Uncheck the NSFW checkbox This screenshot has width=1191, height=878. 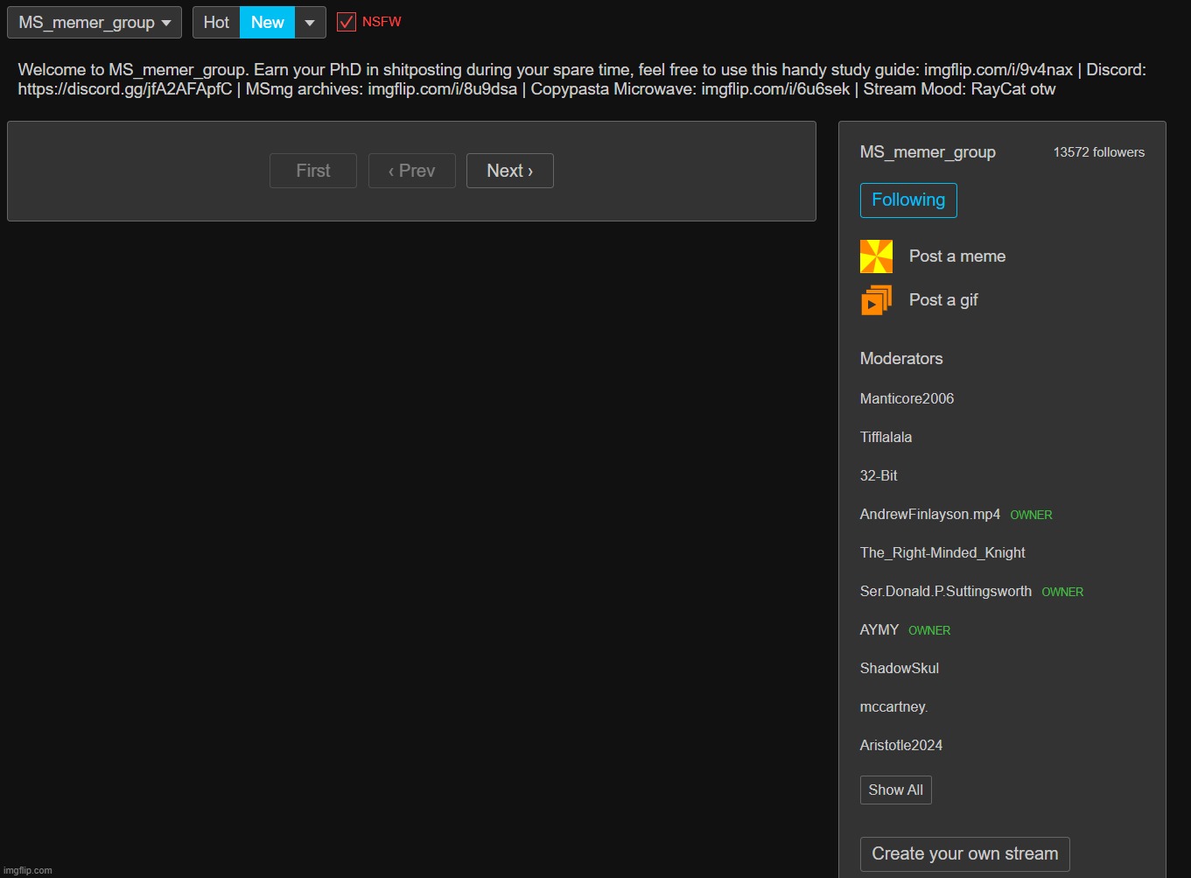[x=347, y=22]
